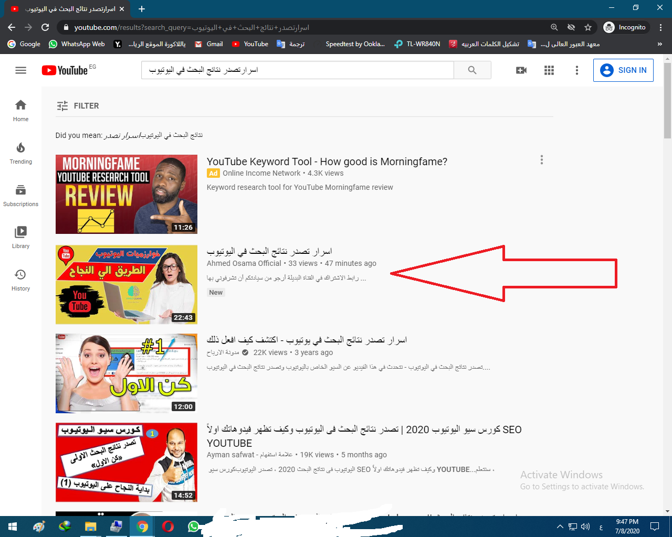Click the SIGN IN button
Screen dimensions: 672x537
pos(623,70)
